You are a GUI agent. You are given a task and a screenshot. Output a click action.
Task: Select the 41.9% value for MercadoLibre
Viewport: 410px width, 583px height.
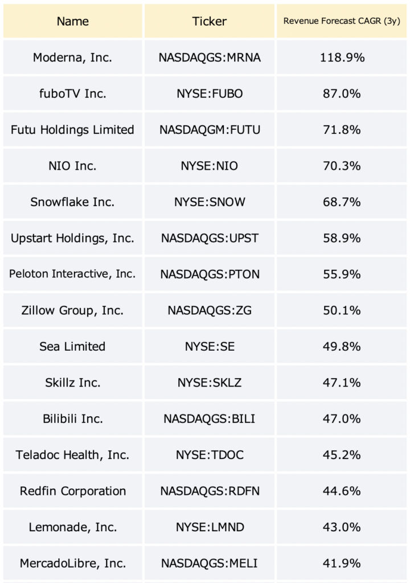point(342,563)
